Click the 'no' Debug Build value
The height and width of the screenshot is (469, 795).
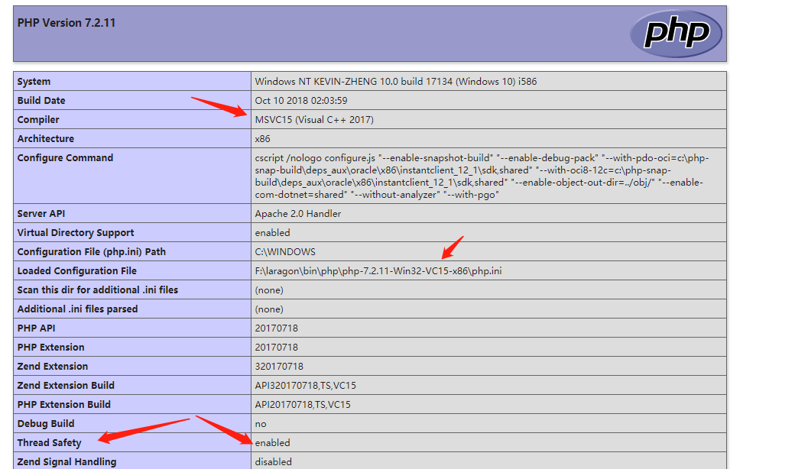click(261, 424)
